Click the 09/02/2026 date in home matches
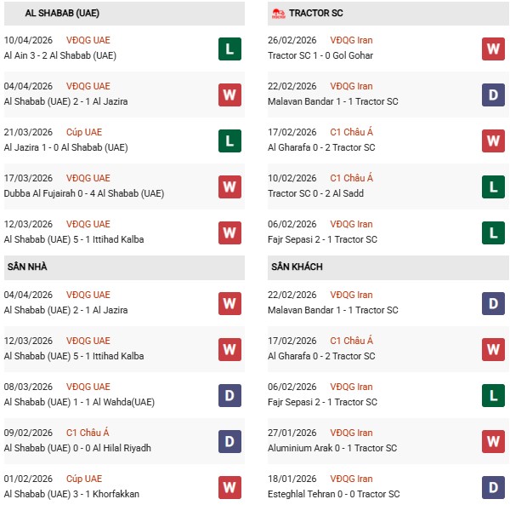This screenshot has width=510, height=505. pyautogui.click(x=28, y=433)
